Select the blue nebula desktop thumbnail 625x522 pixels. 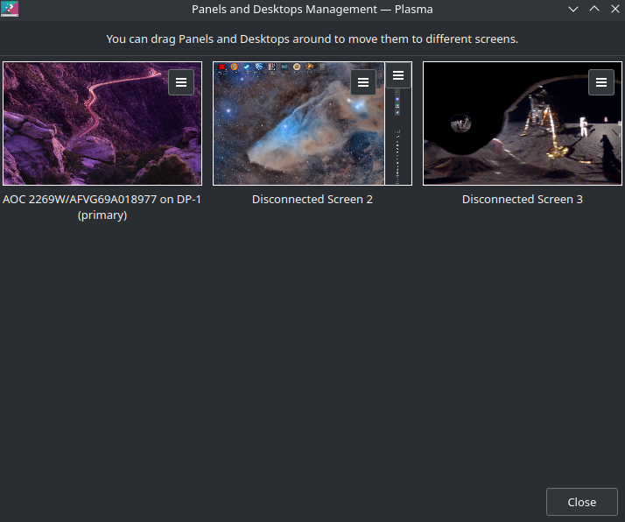click(299, 123)
